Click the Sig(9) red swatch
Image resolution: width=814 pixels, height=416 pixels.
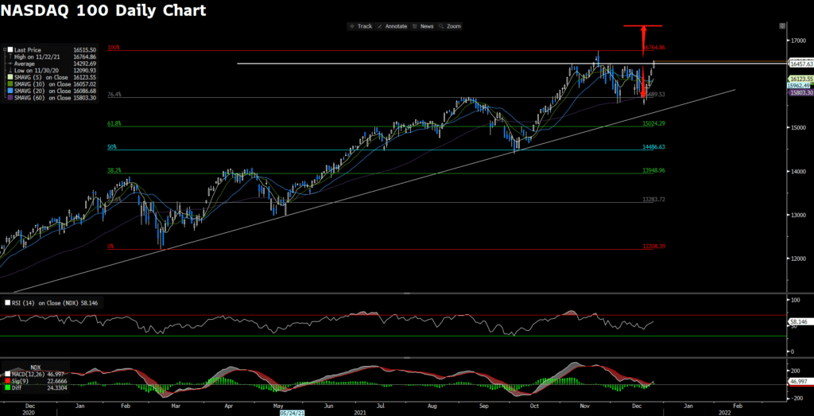click(x=7, y=380)
